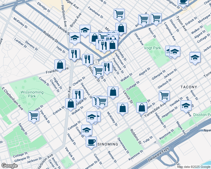
Task: Select the school marker on Levick St
Action: point(75,38)
